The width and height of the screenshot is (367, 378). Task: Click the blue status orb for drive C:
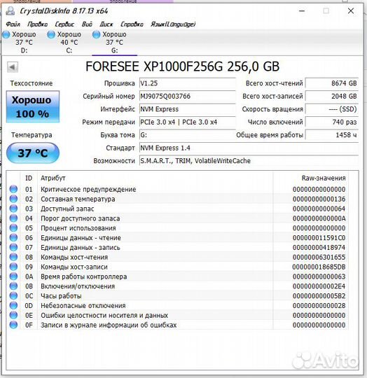pos(51,34)
